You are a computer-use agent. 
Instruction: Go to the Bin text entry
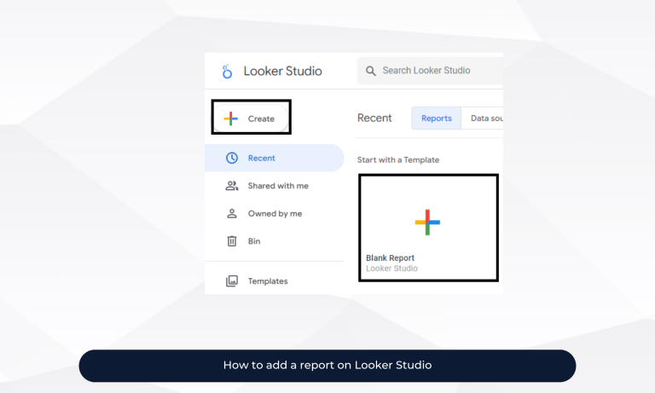click(254, 241)
